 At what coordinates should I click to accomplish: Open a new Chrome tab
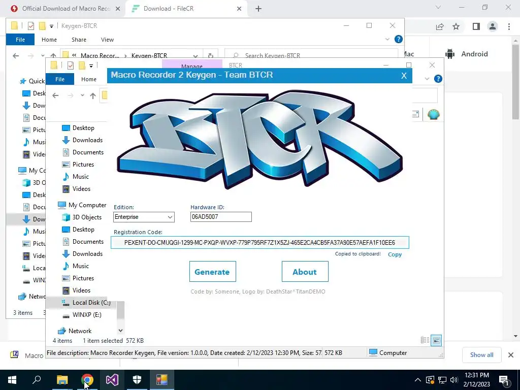coord(258,9)
